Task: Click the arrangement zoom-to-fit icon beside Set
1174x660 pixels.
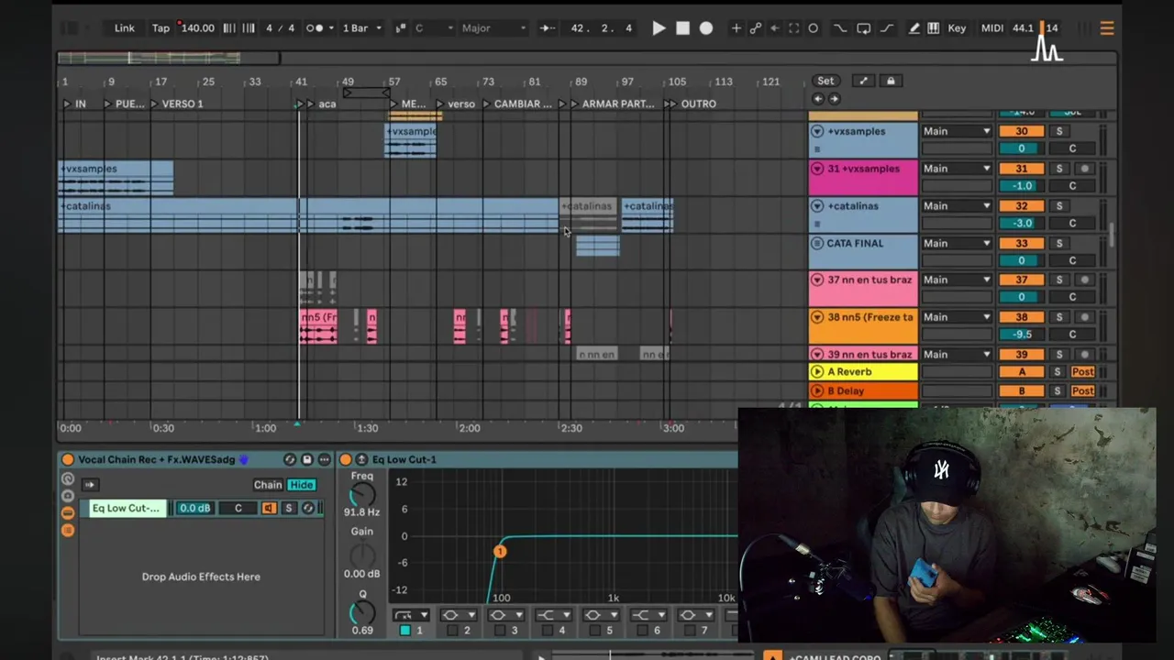Action: pyautogui.click(x=863, y=81)
